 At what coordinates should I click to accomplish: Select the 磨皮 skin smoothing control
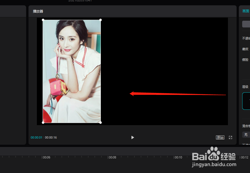[245, 49]
